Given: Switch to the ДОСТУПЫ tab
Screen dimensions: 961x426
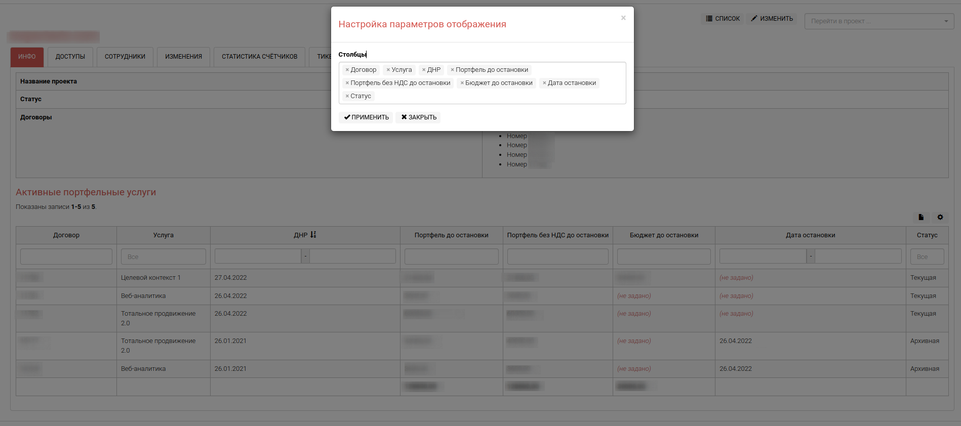Looking at the screenshot, I should click(70, 57).
